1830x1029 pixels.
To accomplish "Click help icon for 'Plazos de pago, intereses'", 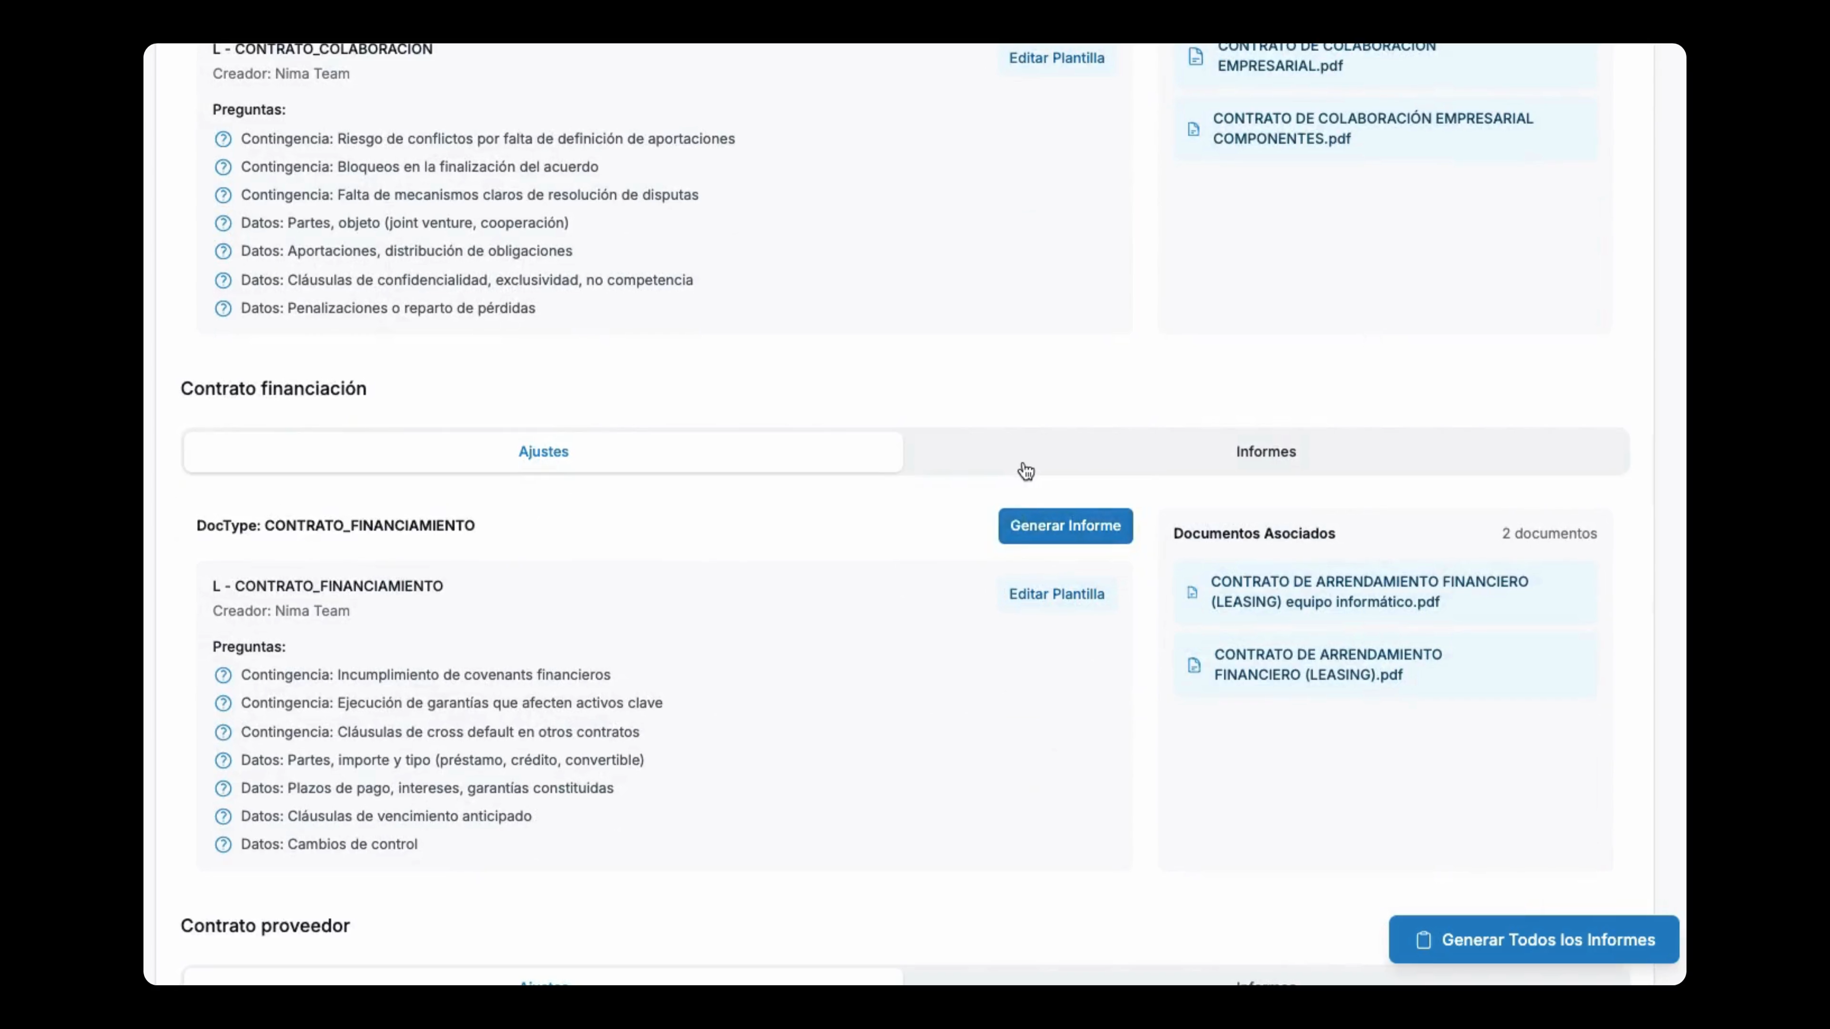I will (223, 788).
